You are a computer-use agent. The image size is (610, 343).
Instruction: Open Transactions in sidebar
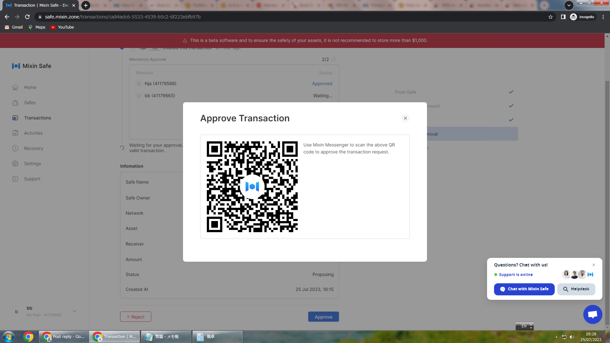[37, 118]
